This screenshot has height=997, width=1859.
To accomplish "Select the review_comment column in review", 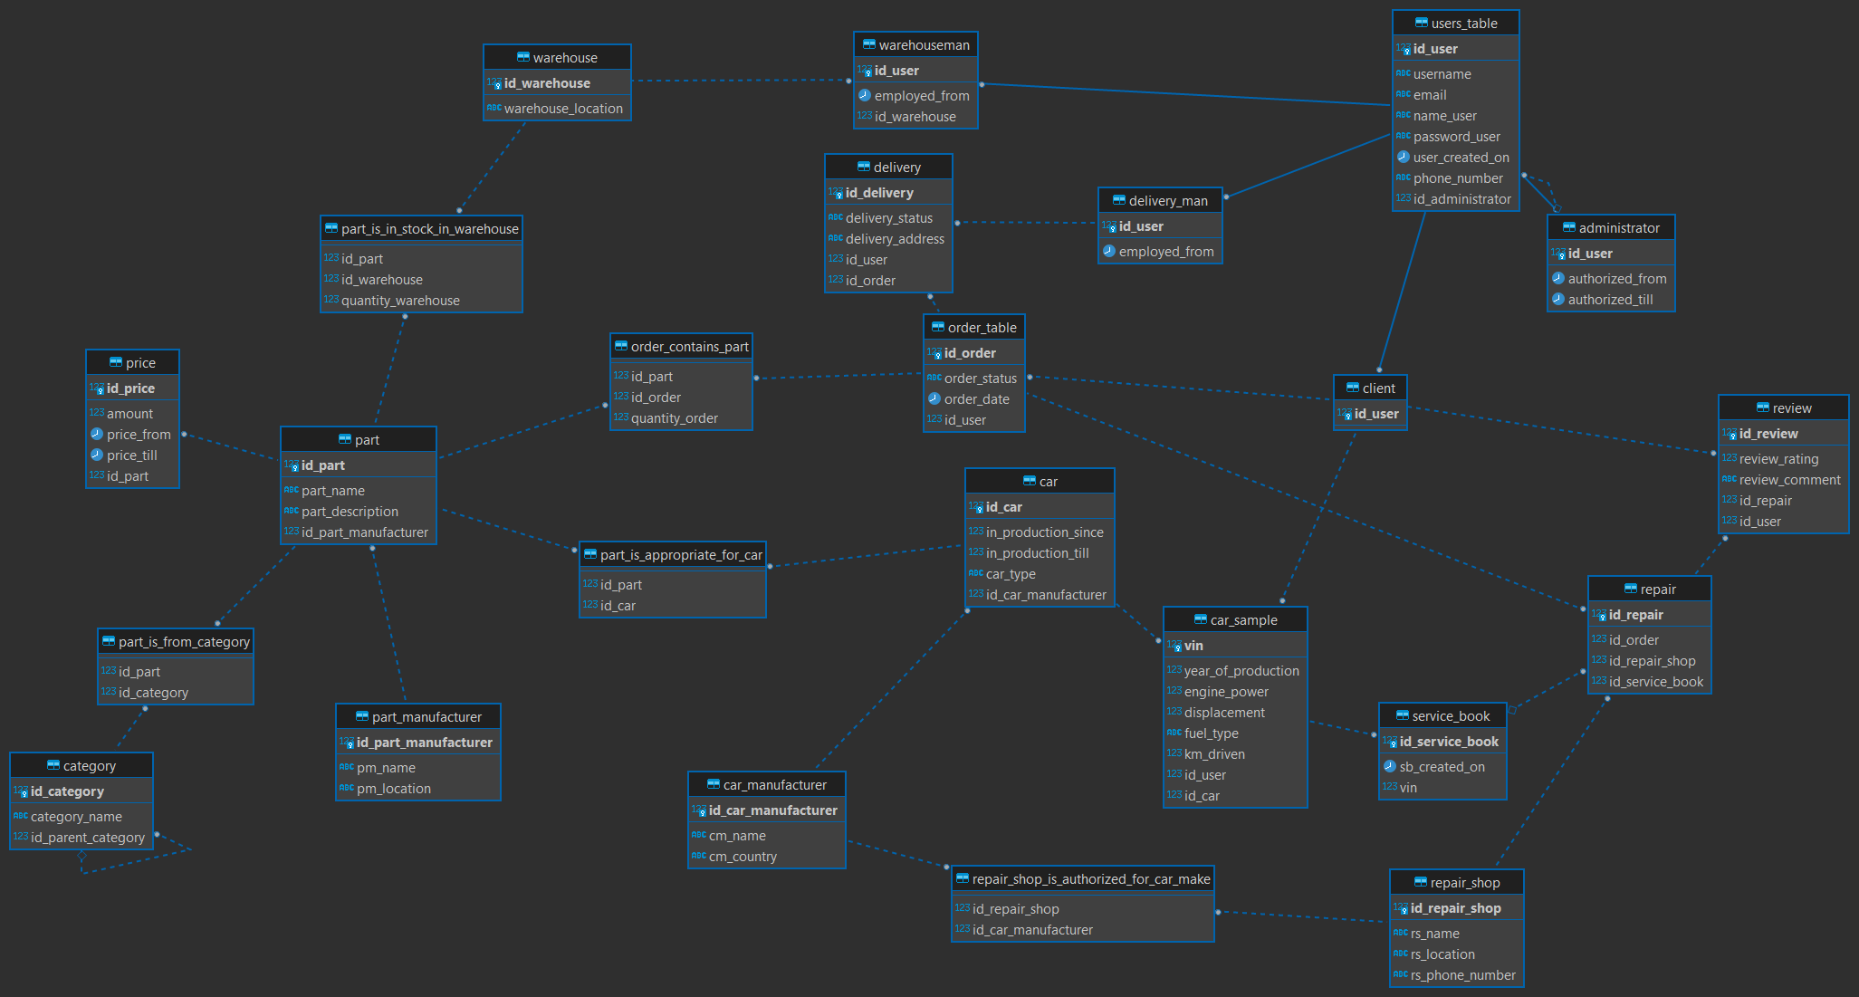I will (1788, 480).
